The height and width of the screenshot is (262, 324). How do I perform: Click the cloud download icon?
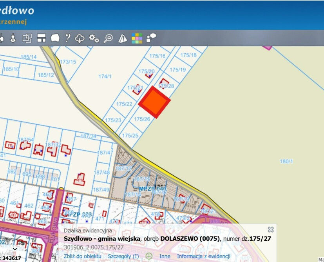[x=80, y=38]
